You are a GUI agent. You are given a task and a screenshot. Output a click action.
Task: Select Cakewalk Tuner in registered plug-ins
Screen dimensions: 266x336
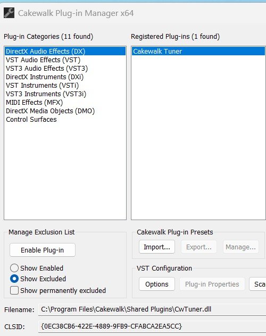(x=198, y=51)
